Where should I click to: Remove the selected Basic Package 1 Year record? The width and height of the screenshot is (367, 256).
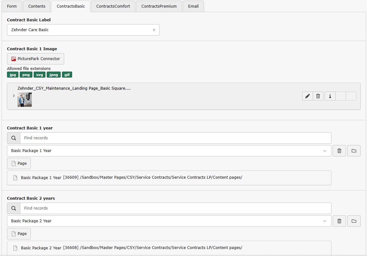coord(339,151)
